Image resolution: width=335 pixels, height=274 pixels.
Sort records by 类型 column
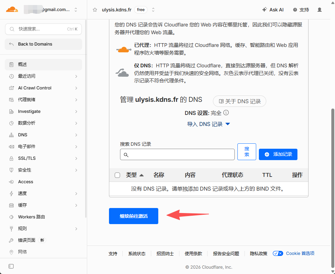pyautogui.click(x=135, y=175)
